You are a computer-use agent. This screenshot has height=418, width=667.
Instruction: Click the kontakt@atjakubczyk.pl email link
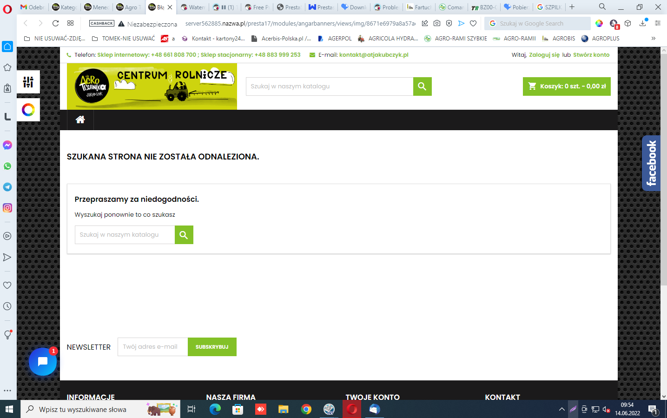tap(374, 55)
